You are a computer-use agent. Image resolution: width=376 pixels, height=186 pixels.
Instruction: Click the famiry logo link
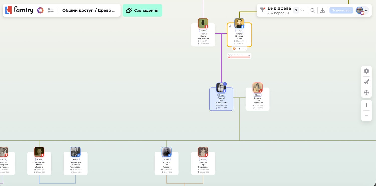(x=19, y=10)
